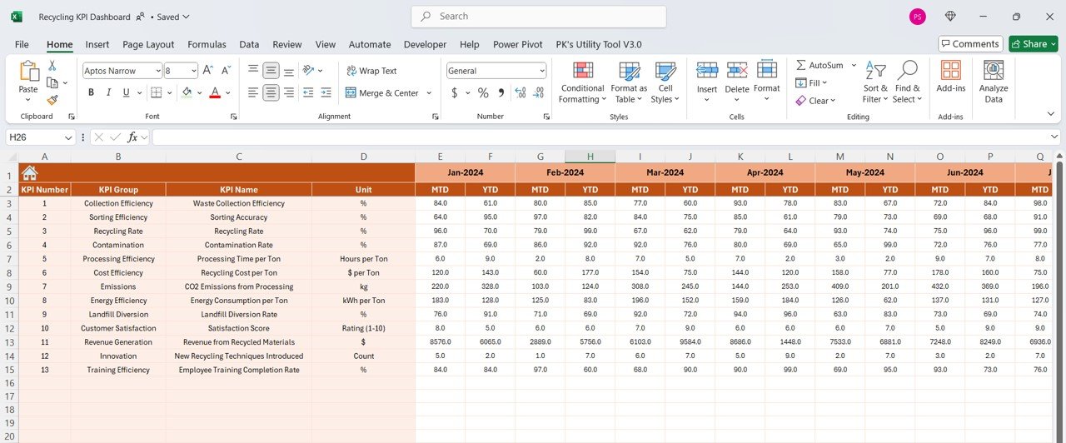Viewport: 1066px width, 443px height.
Task: Apply Comma Style number format
Action: pyautogui.click(x=501, y=92)
